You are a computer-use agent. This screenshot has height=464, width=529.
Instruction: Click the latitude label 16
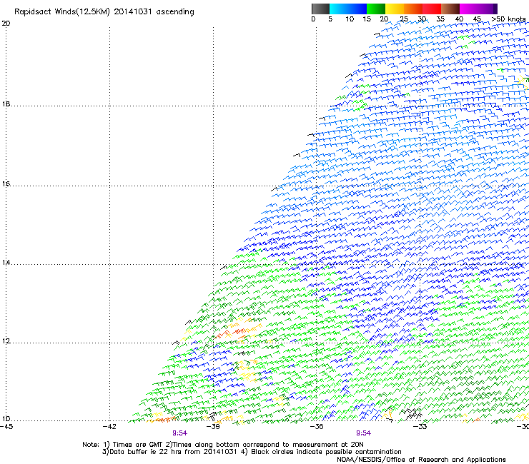(x=6, y=184)
